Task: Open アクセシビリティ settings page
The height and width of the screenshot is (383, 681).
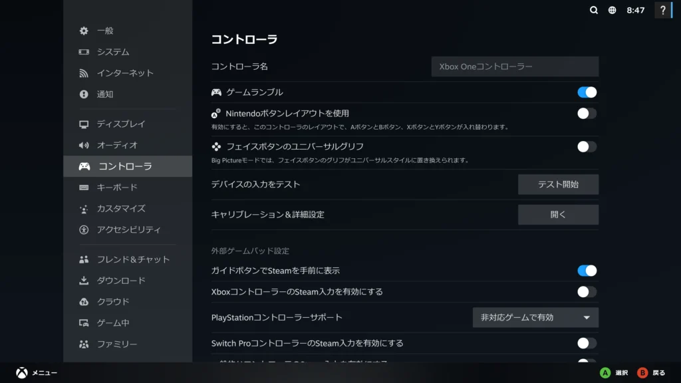Action: [x=128, y=229]
